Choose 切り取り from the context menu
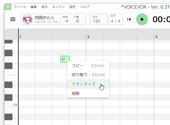This screenshot has height=125, width=170. 88,75
